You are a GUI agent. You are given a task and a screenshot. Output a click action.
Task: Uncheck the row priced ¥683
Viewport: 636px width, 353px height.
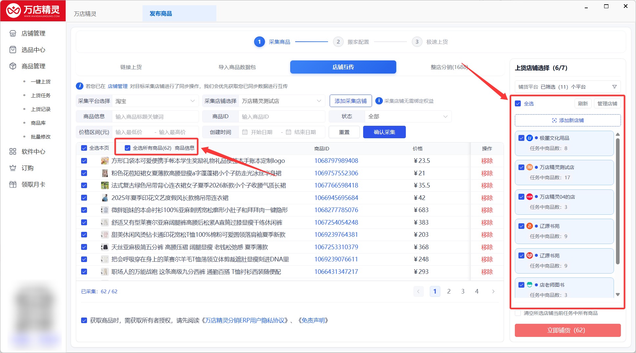84,210
